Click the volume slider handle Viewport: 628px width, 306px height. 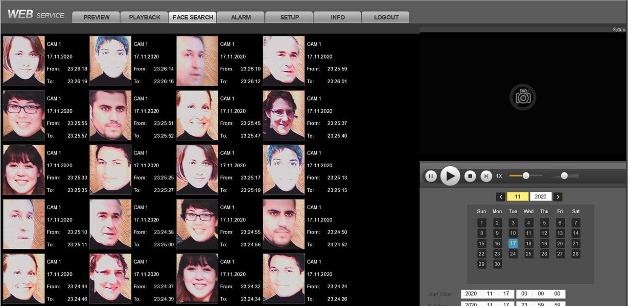pos(564,176)
